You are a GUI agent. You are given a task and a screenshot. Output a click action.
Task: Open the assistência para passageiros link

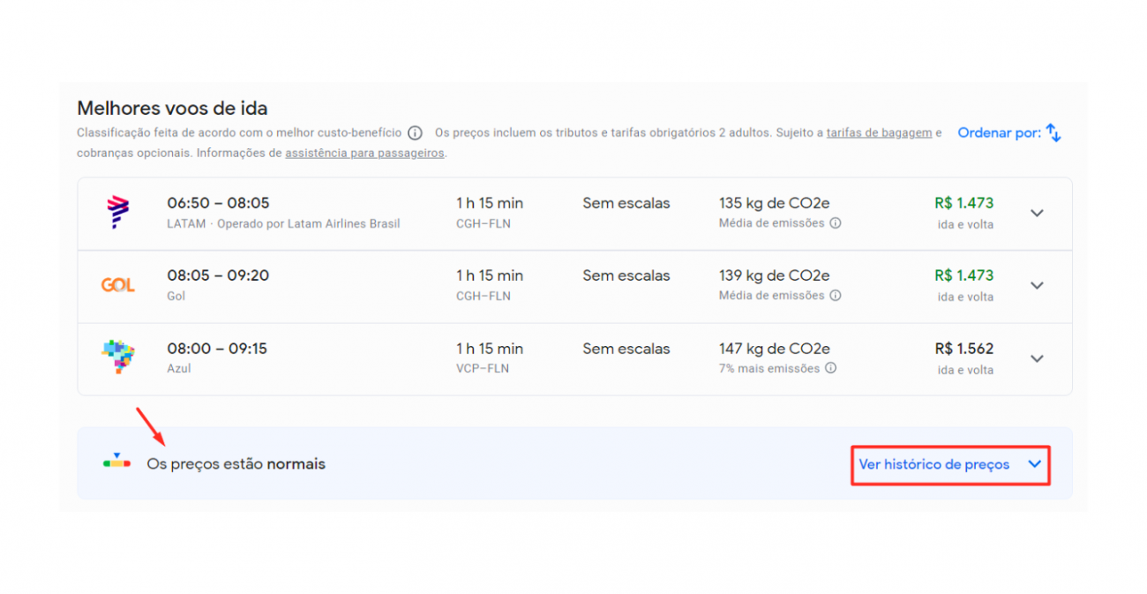364,152
